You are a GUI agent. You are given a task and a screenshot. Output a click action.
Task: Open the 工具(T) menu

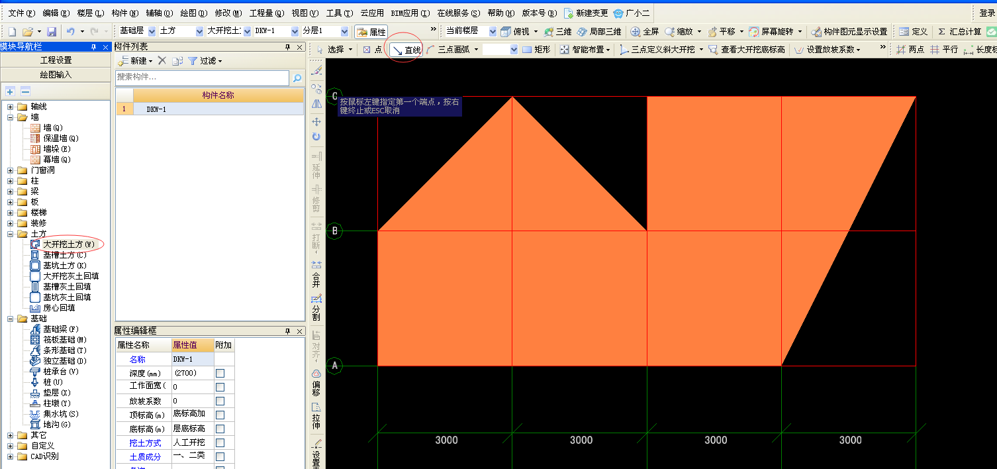(x=340, y=13)
